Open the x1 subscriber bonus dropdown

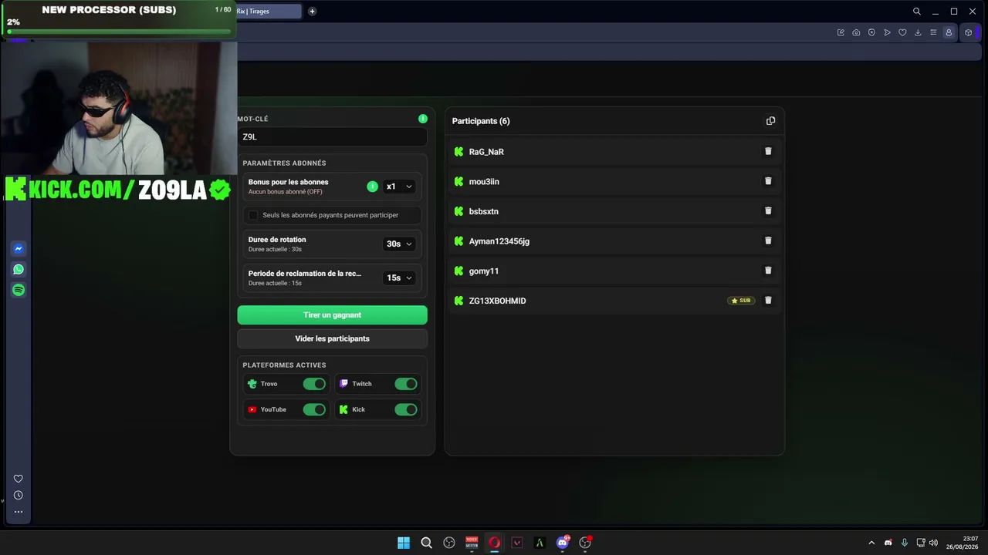tap(399, 187)
